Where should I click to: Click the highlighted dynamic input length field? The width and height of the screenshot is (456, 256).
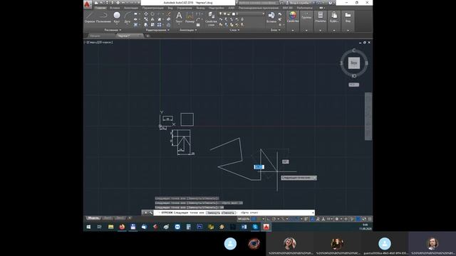pyautogui.click(x=259, y=167)
